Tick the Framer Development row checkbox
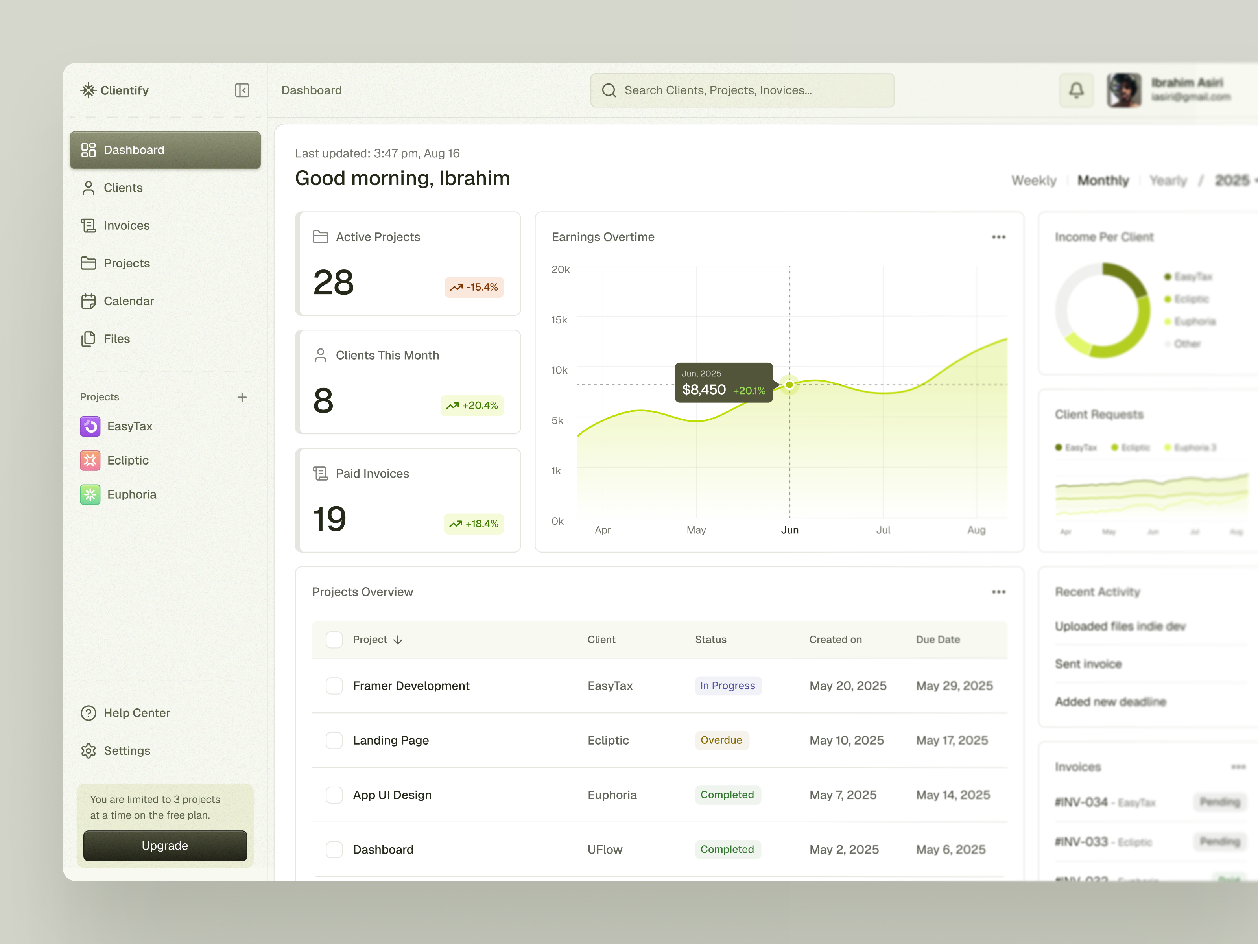 coord(334,686)
